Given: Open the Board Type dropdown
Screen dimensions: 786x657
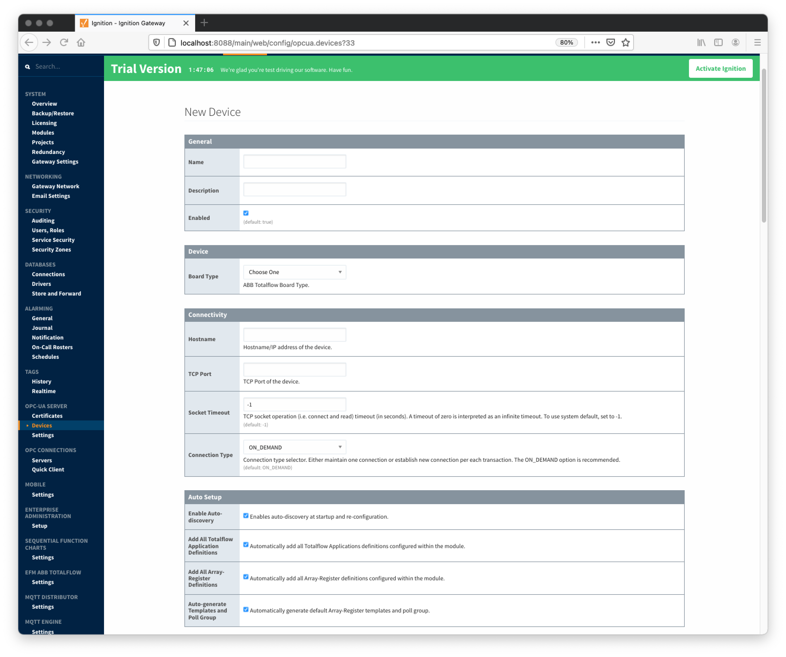Looking at the screenshot, I should tap(295, 272).
